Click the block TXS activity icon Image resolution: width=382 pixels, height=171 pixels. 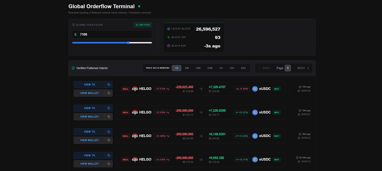click(x=169, y=37)
